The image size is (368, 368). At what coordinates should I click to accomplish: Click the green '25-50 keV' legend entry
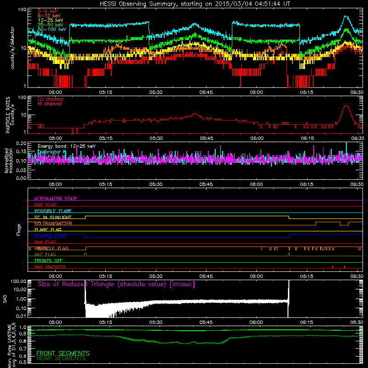pos(51,25)
